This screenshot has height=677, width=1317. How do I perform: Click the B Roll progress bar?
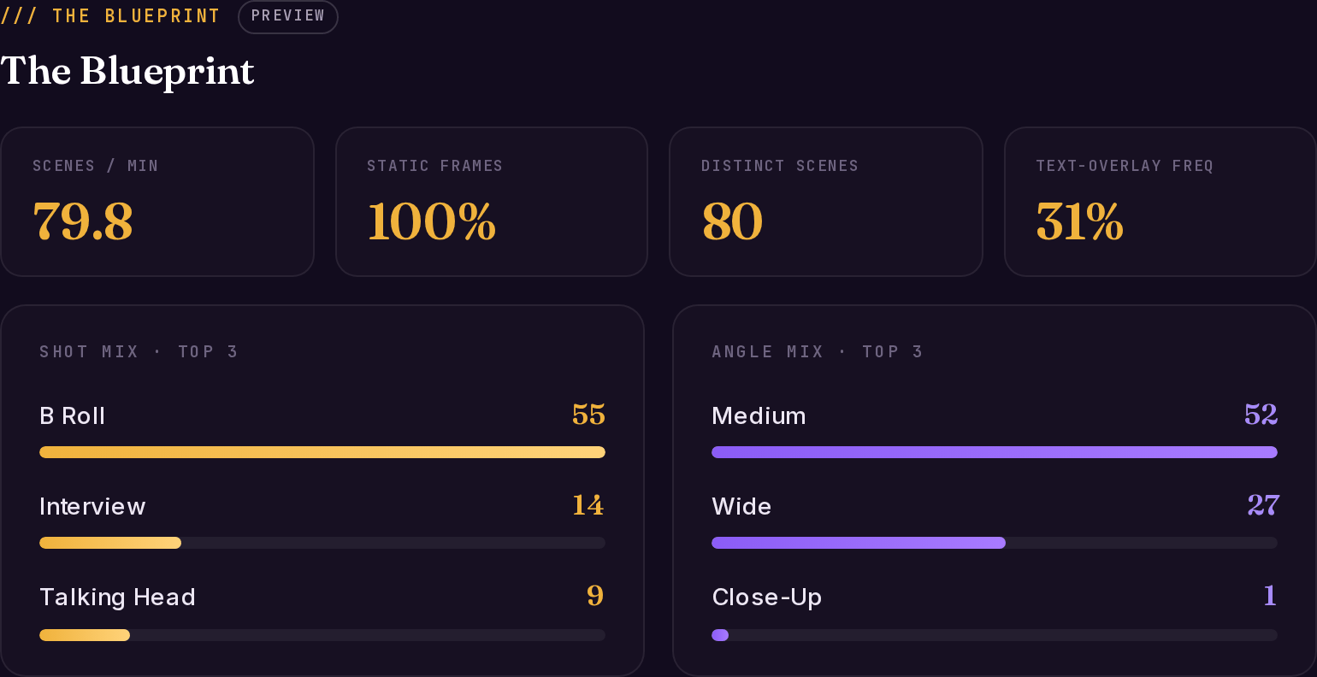(x=322, y=452)
